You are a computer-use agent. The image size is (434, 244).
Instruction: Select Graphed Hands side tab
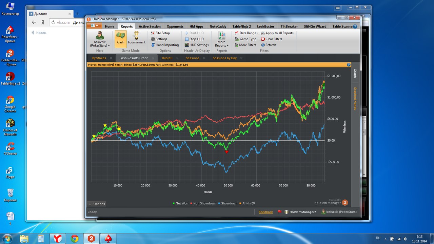(355, 98)
